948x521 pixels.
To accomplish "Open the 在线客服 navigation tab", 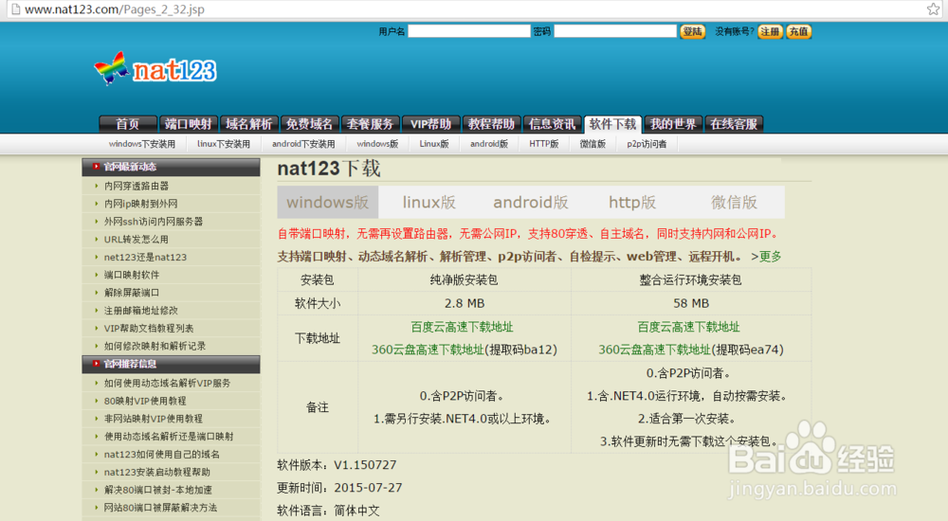I will point(734,124).
